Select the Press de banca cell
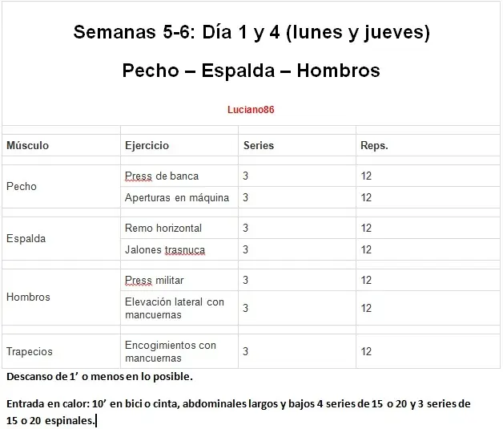The image size is (503, 429). coord(179,176)
